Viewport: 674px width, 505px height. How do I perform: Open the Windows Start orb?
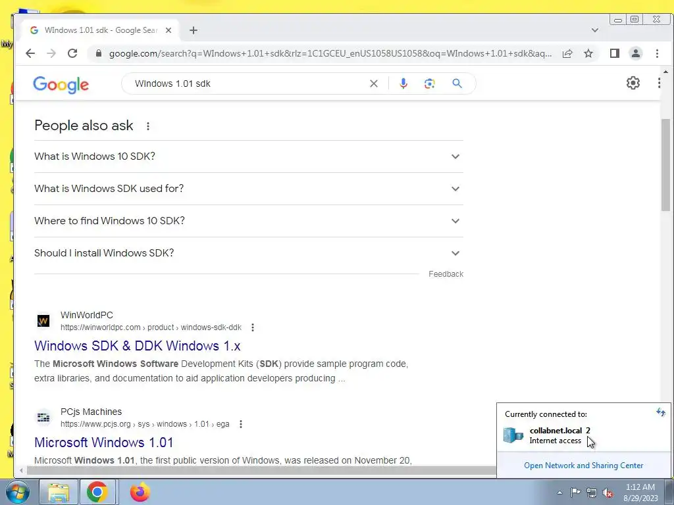[x=18, y=492]
